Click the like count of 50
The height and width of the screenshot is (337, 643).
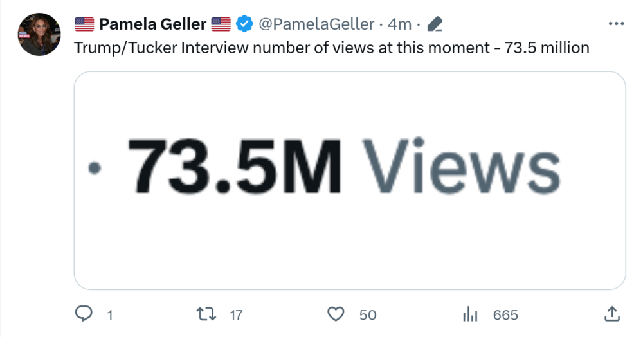(368, 315)
